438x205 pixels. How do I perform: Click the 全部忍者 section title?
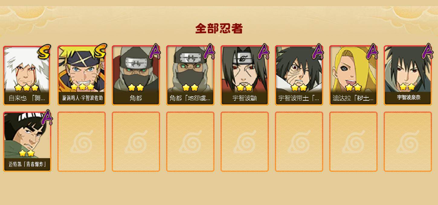[219, 29]
